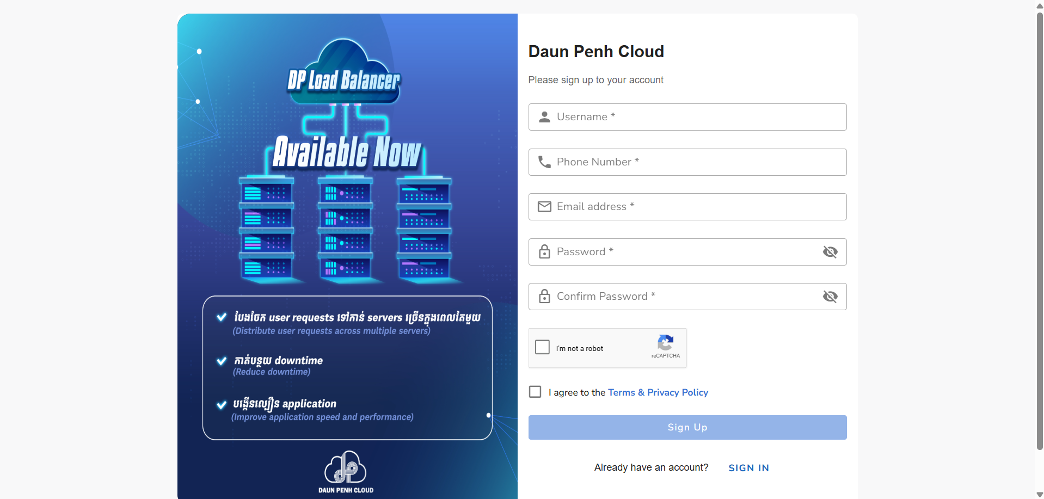Click the vertical scrollbar thumb
Viewport: 1044px width, 499px height.
click(1040, 230)
